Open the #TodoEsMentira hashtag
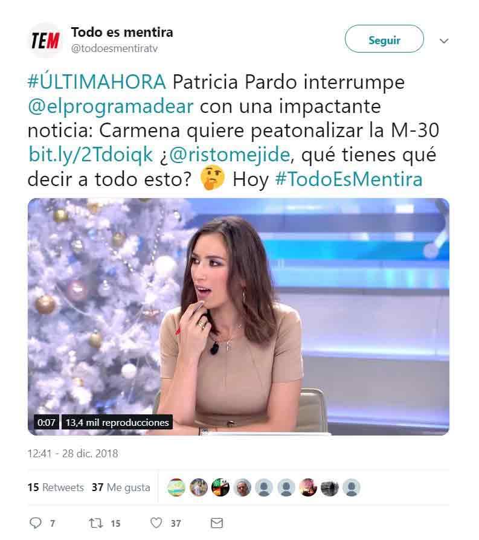This screenshot has height=540, width=479. coord(349,179)
